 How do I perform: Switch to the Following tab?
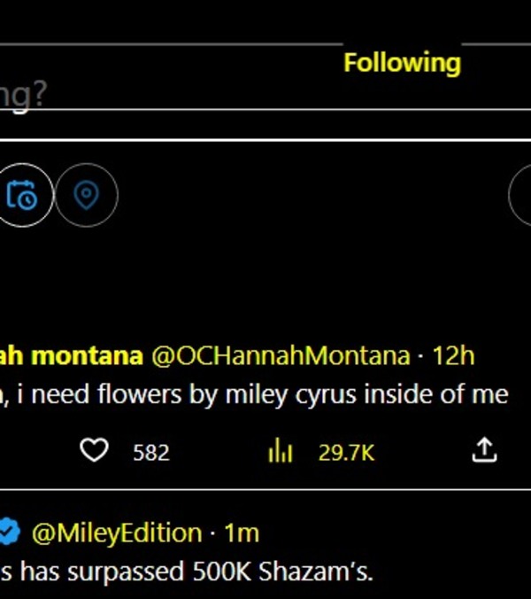coord(402,63)
